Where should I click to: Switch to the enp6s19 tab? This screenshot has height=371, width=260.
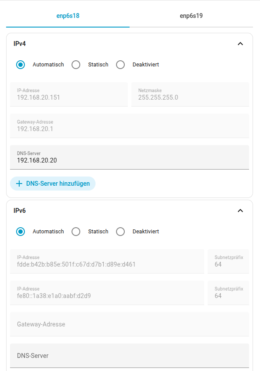pos(191,16)
